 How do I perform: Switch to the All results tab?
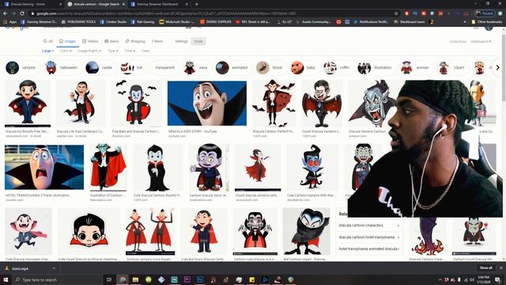point(47,41)
